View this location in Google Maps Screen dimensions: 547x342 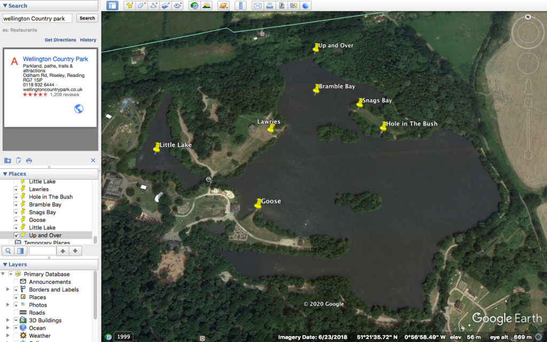point(294,5)
